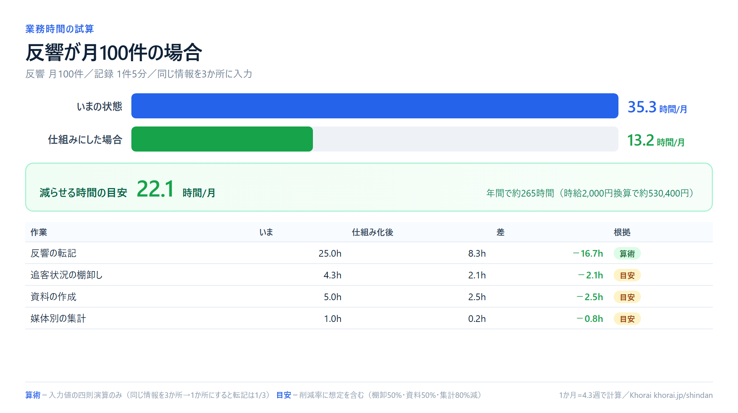This screenshot has height=413, width=738.
Task: Click the 目安 badge in the 資料の作成 row
Action: point(627,297)
